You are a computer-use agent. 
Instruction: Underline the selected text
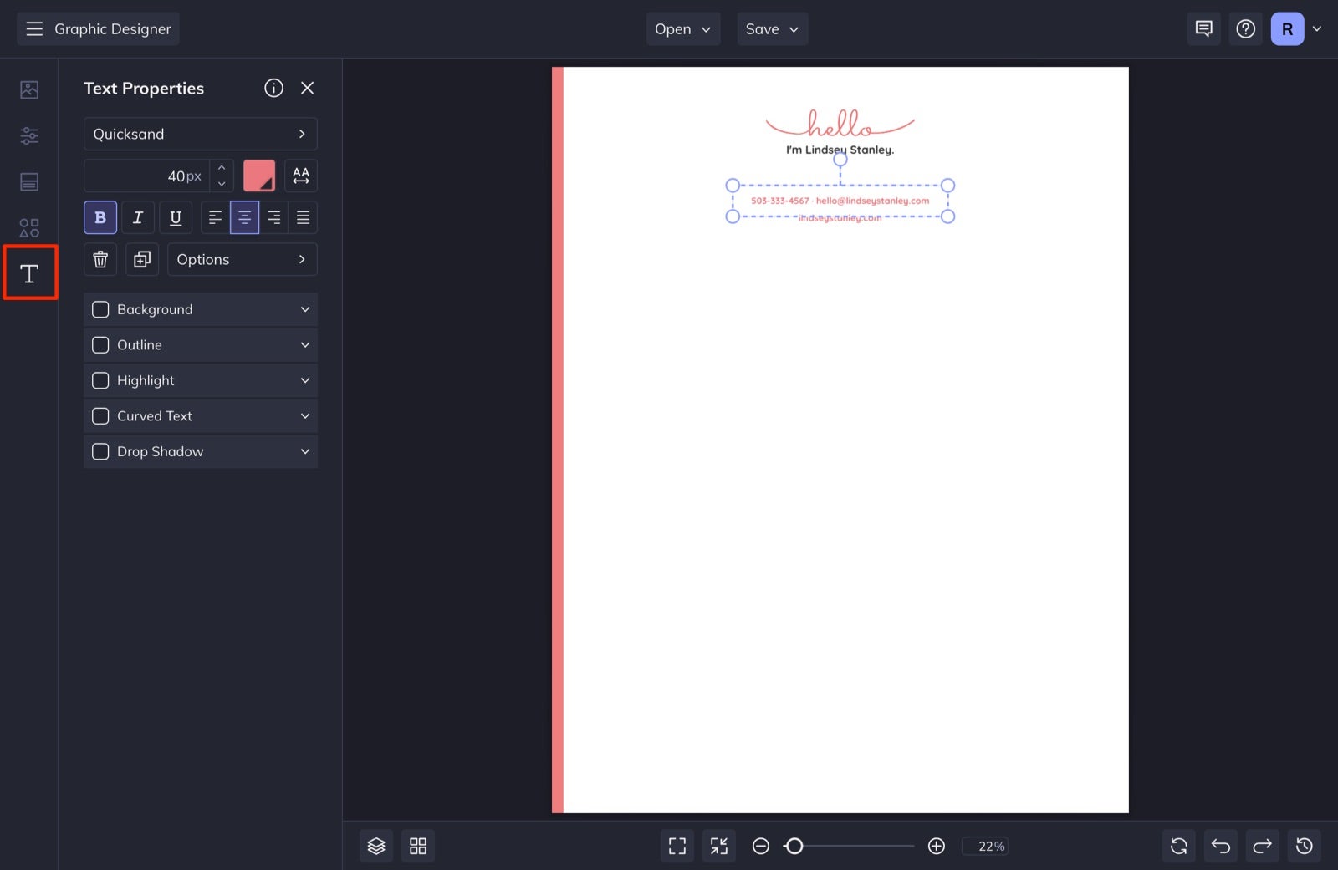tap(175, 216)
